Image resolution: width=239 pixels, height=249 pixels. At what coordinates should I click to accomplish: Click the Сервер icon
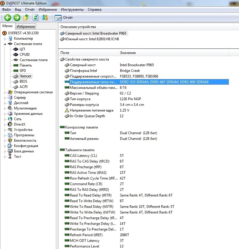pos(10,98)
